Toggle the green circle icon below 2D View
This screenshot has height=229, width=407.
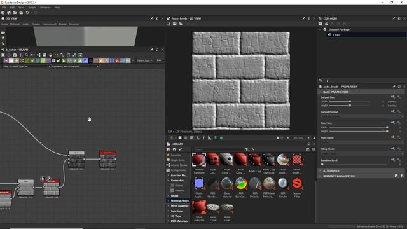tap(221, 138)
